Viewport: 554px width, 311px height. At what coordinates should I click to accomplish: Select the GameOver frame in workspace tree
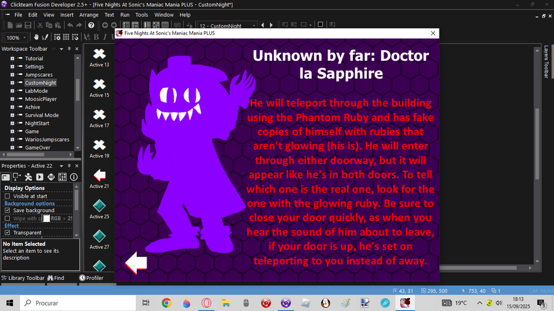(38, 148)
